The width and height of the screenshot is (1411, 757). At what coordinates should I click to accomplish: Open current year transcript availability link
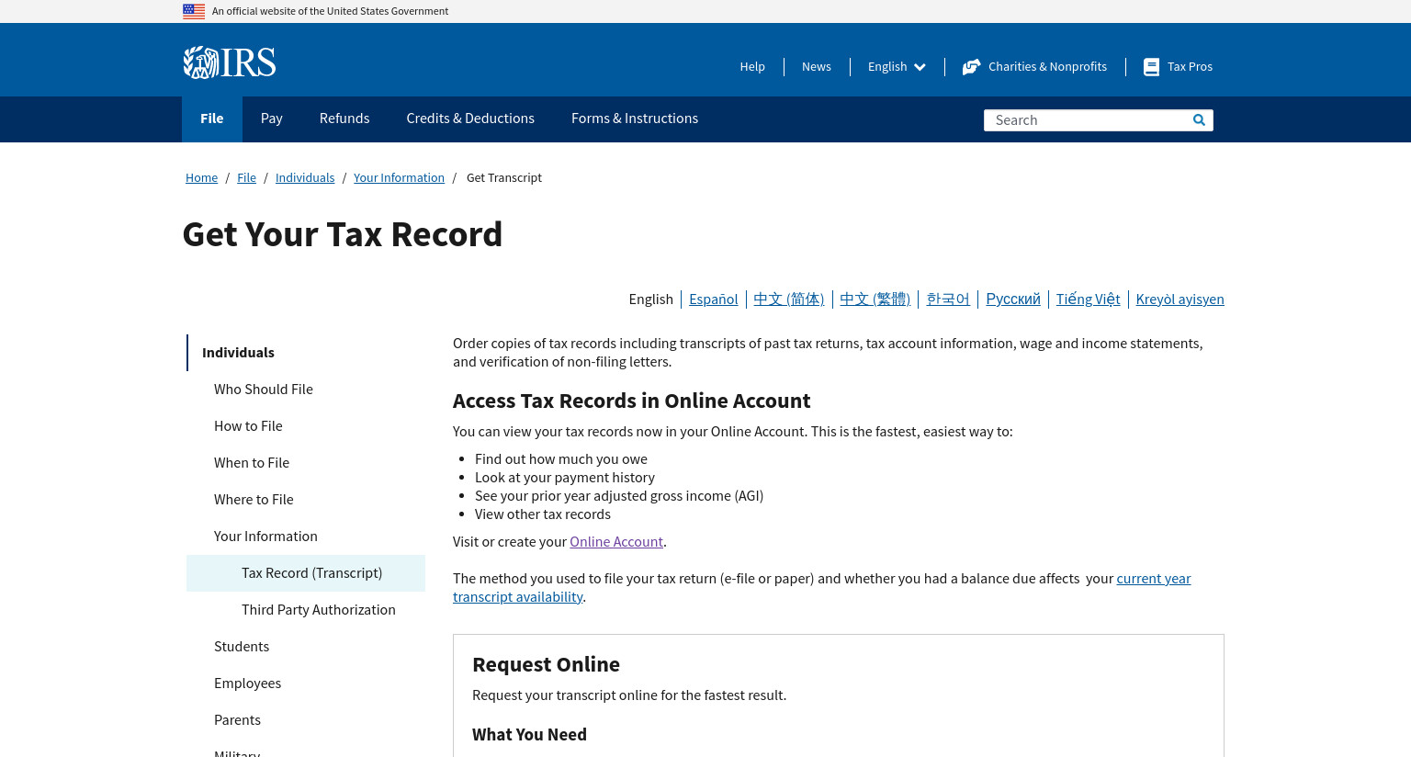[x=1153, y=579]
